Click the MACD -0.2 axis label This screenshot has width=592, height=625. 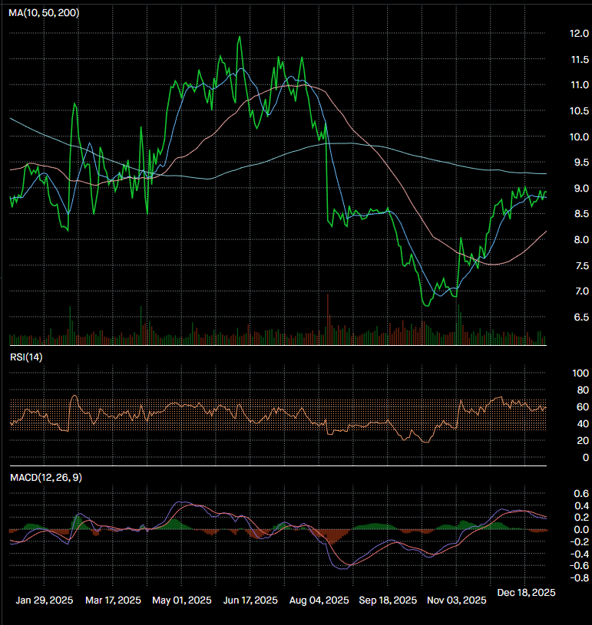(580, 542)
